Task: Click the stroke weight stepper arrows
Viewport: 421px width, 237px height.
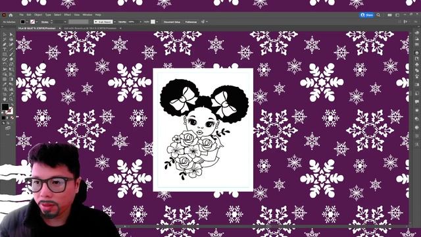Action: pyautogui.click(x=51, y=22)
